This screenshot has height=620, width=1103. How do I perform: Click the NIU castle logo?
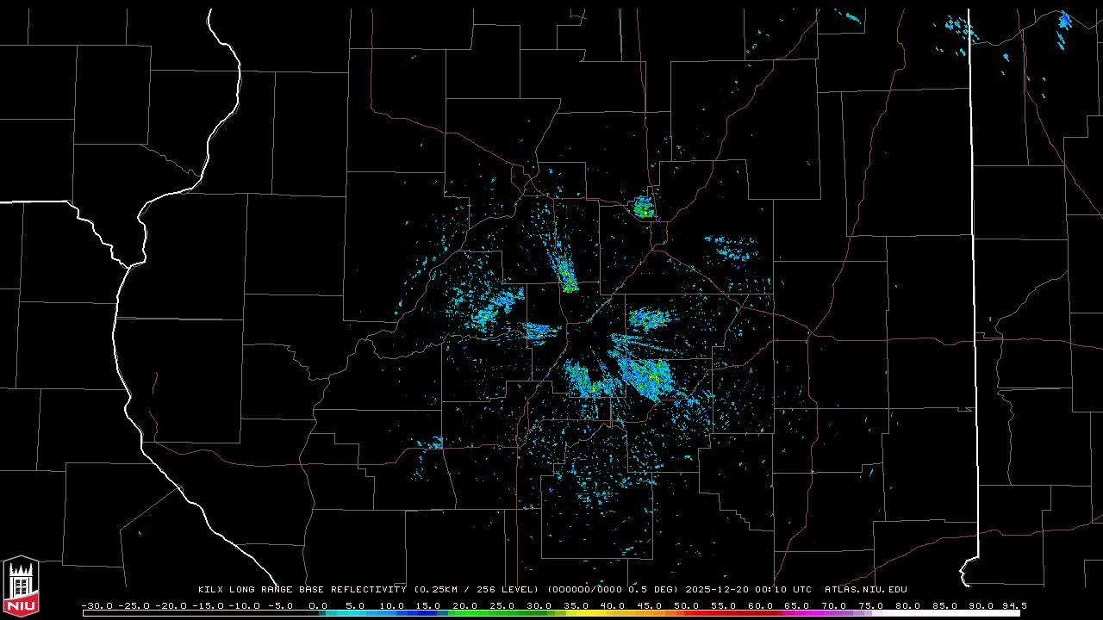(21, 587)
